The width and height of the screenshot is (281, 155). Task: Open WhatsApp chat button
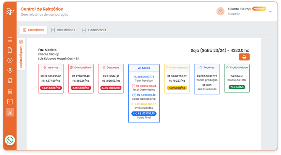[10, 140]
